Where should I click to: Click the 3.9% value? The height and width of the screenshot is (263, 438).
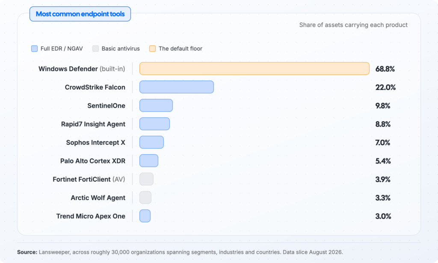coord(383,179)
